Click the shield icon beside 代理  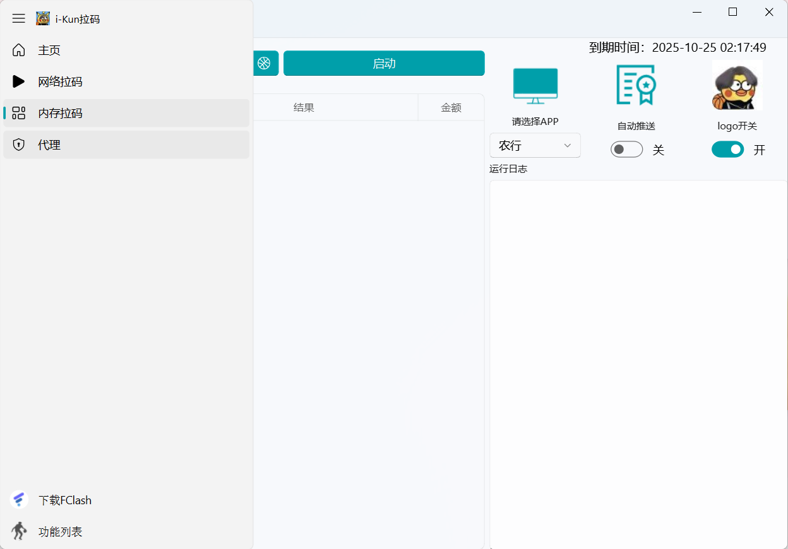tap(19, 145)
